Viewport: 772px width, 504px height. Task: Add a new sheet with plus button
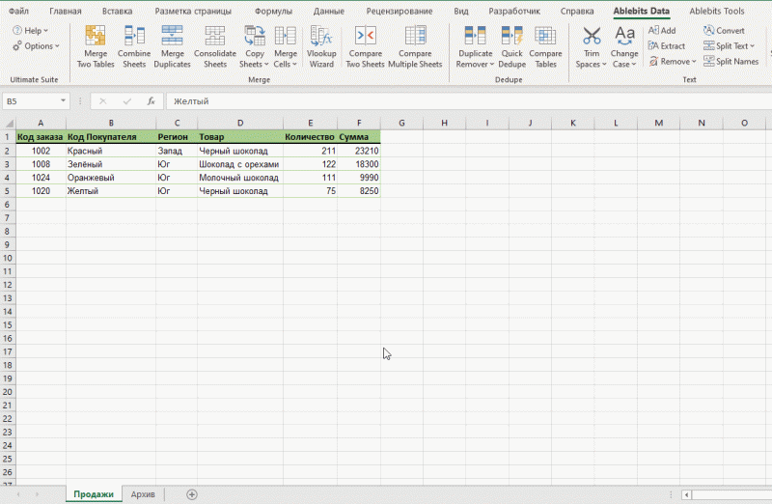pyautogui.click(x=192, y=494)
